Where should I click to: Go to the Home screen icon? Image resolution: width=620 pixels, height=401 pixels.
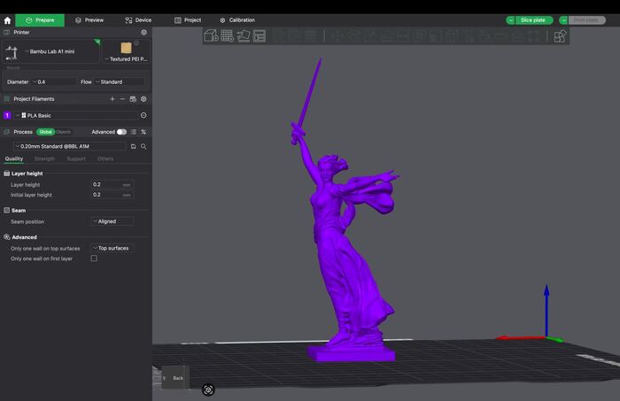(7, 20)
